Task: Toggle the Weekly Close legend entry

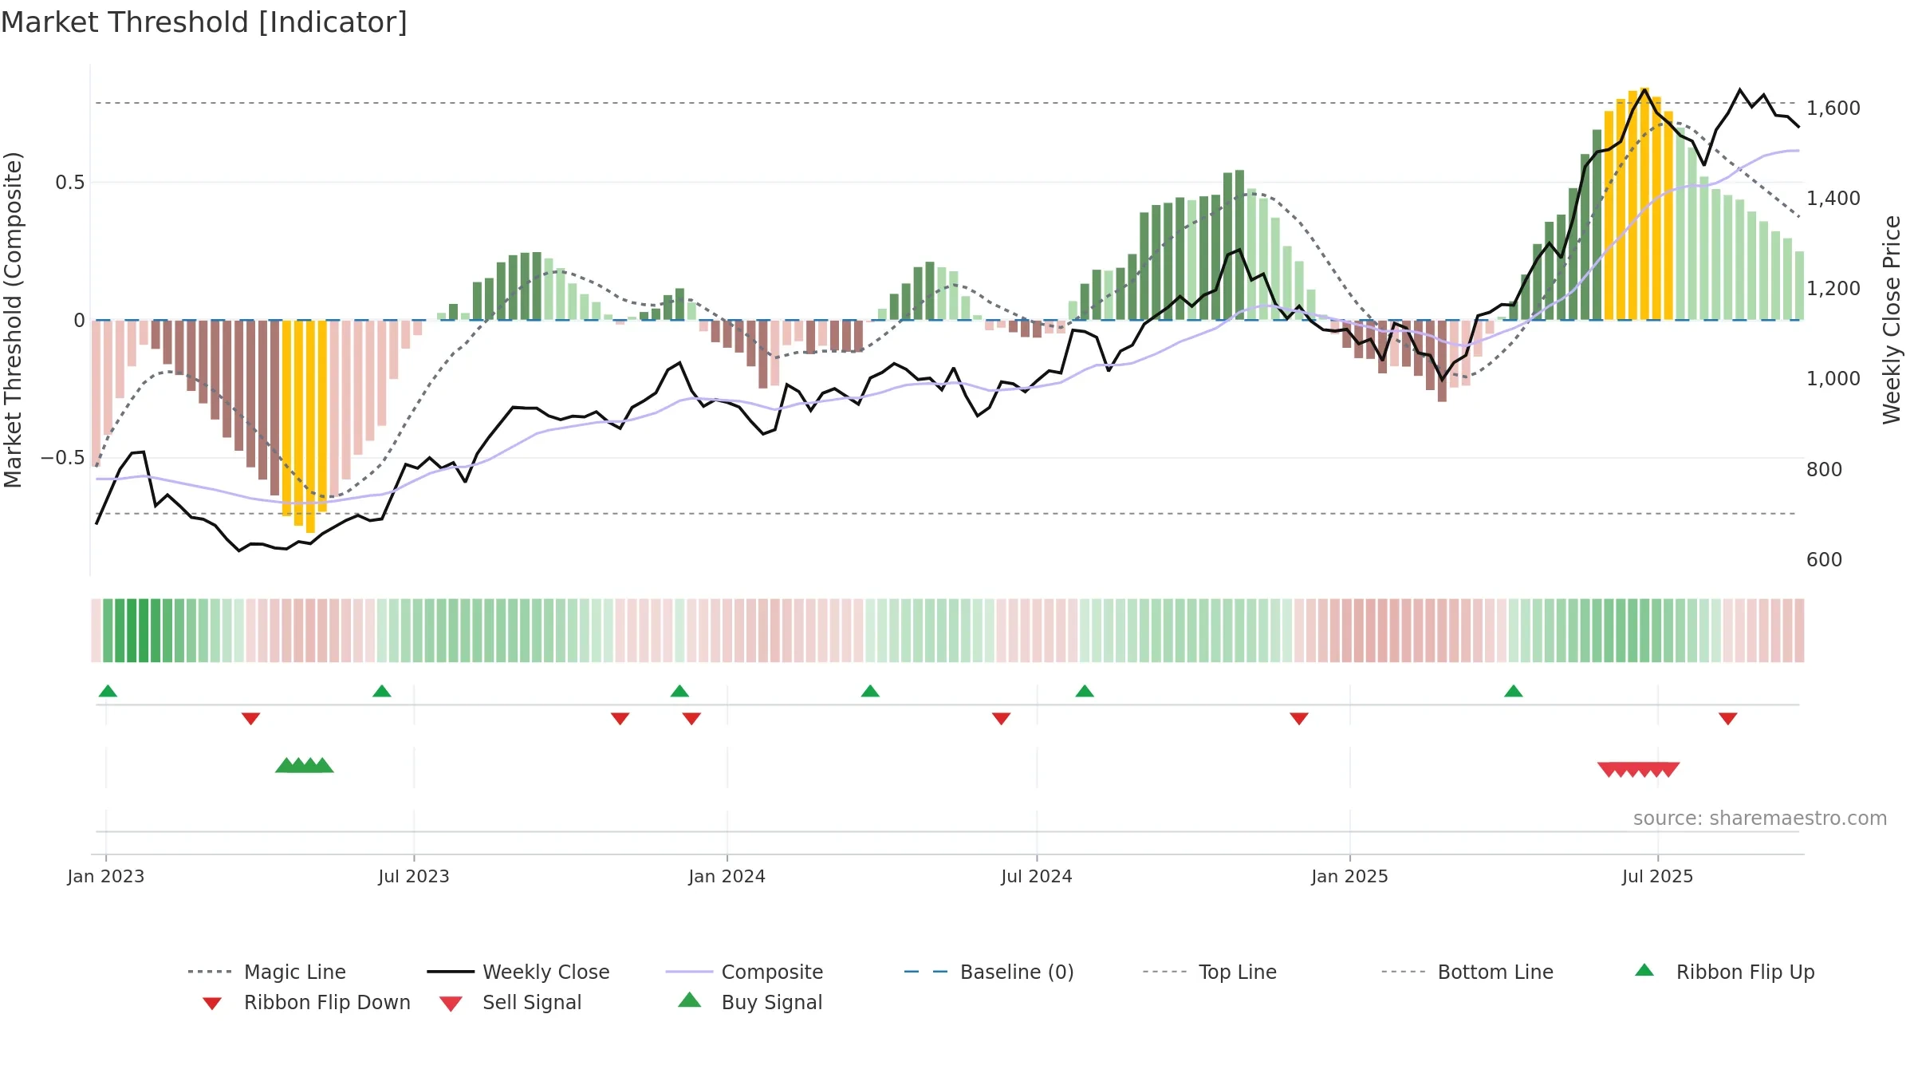Action: coord(518,972)
